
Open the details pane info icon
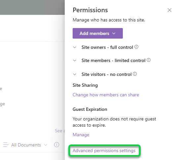click(56, 145)
